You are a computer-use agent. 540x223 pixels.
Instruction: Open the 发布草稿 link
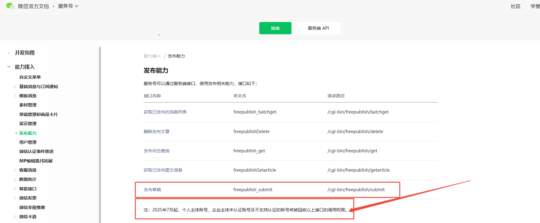(152, 190)
